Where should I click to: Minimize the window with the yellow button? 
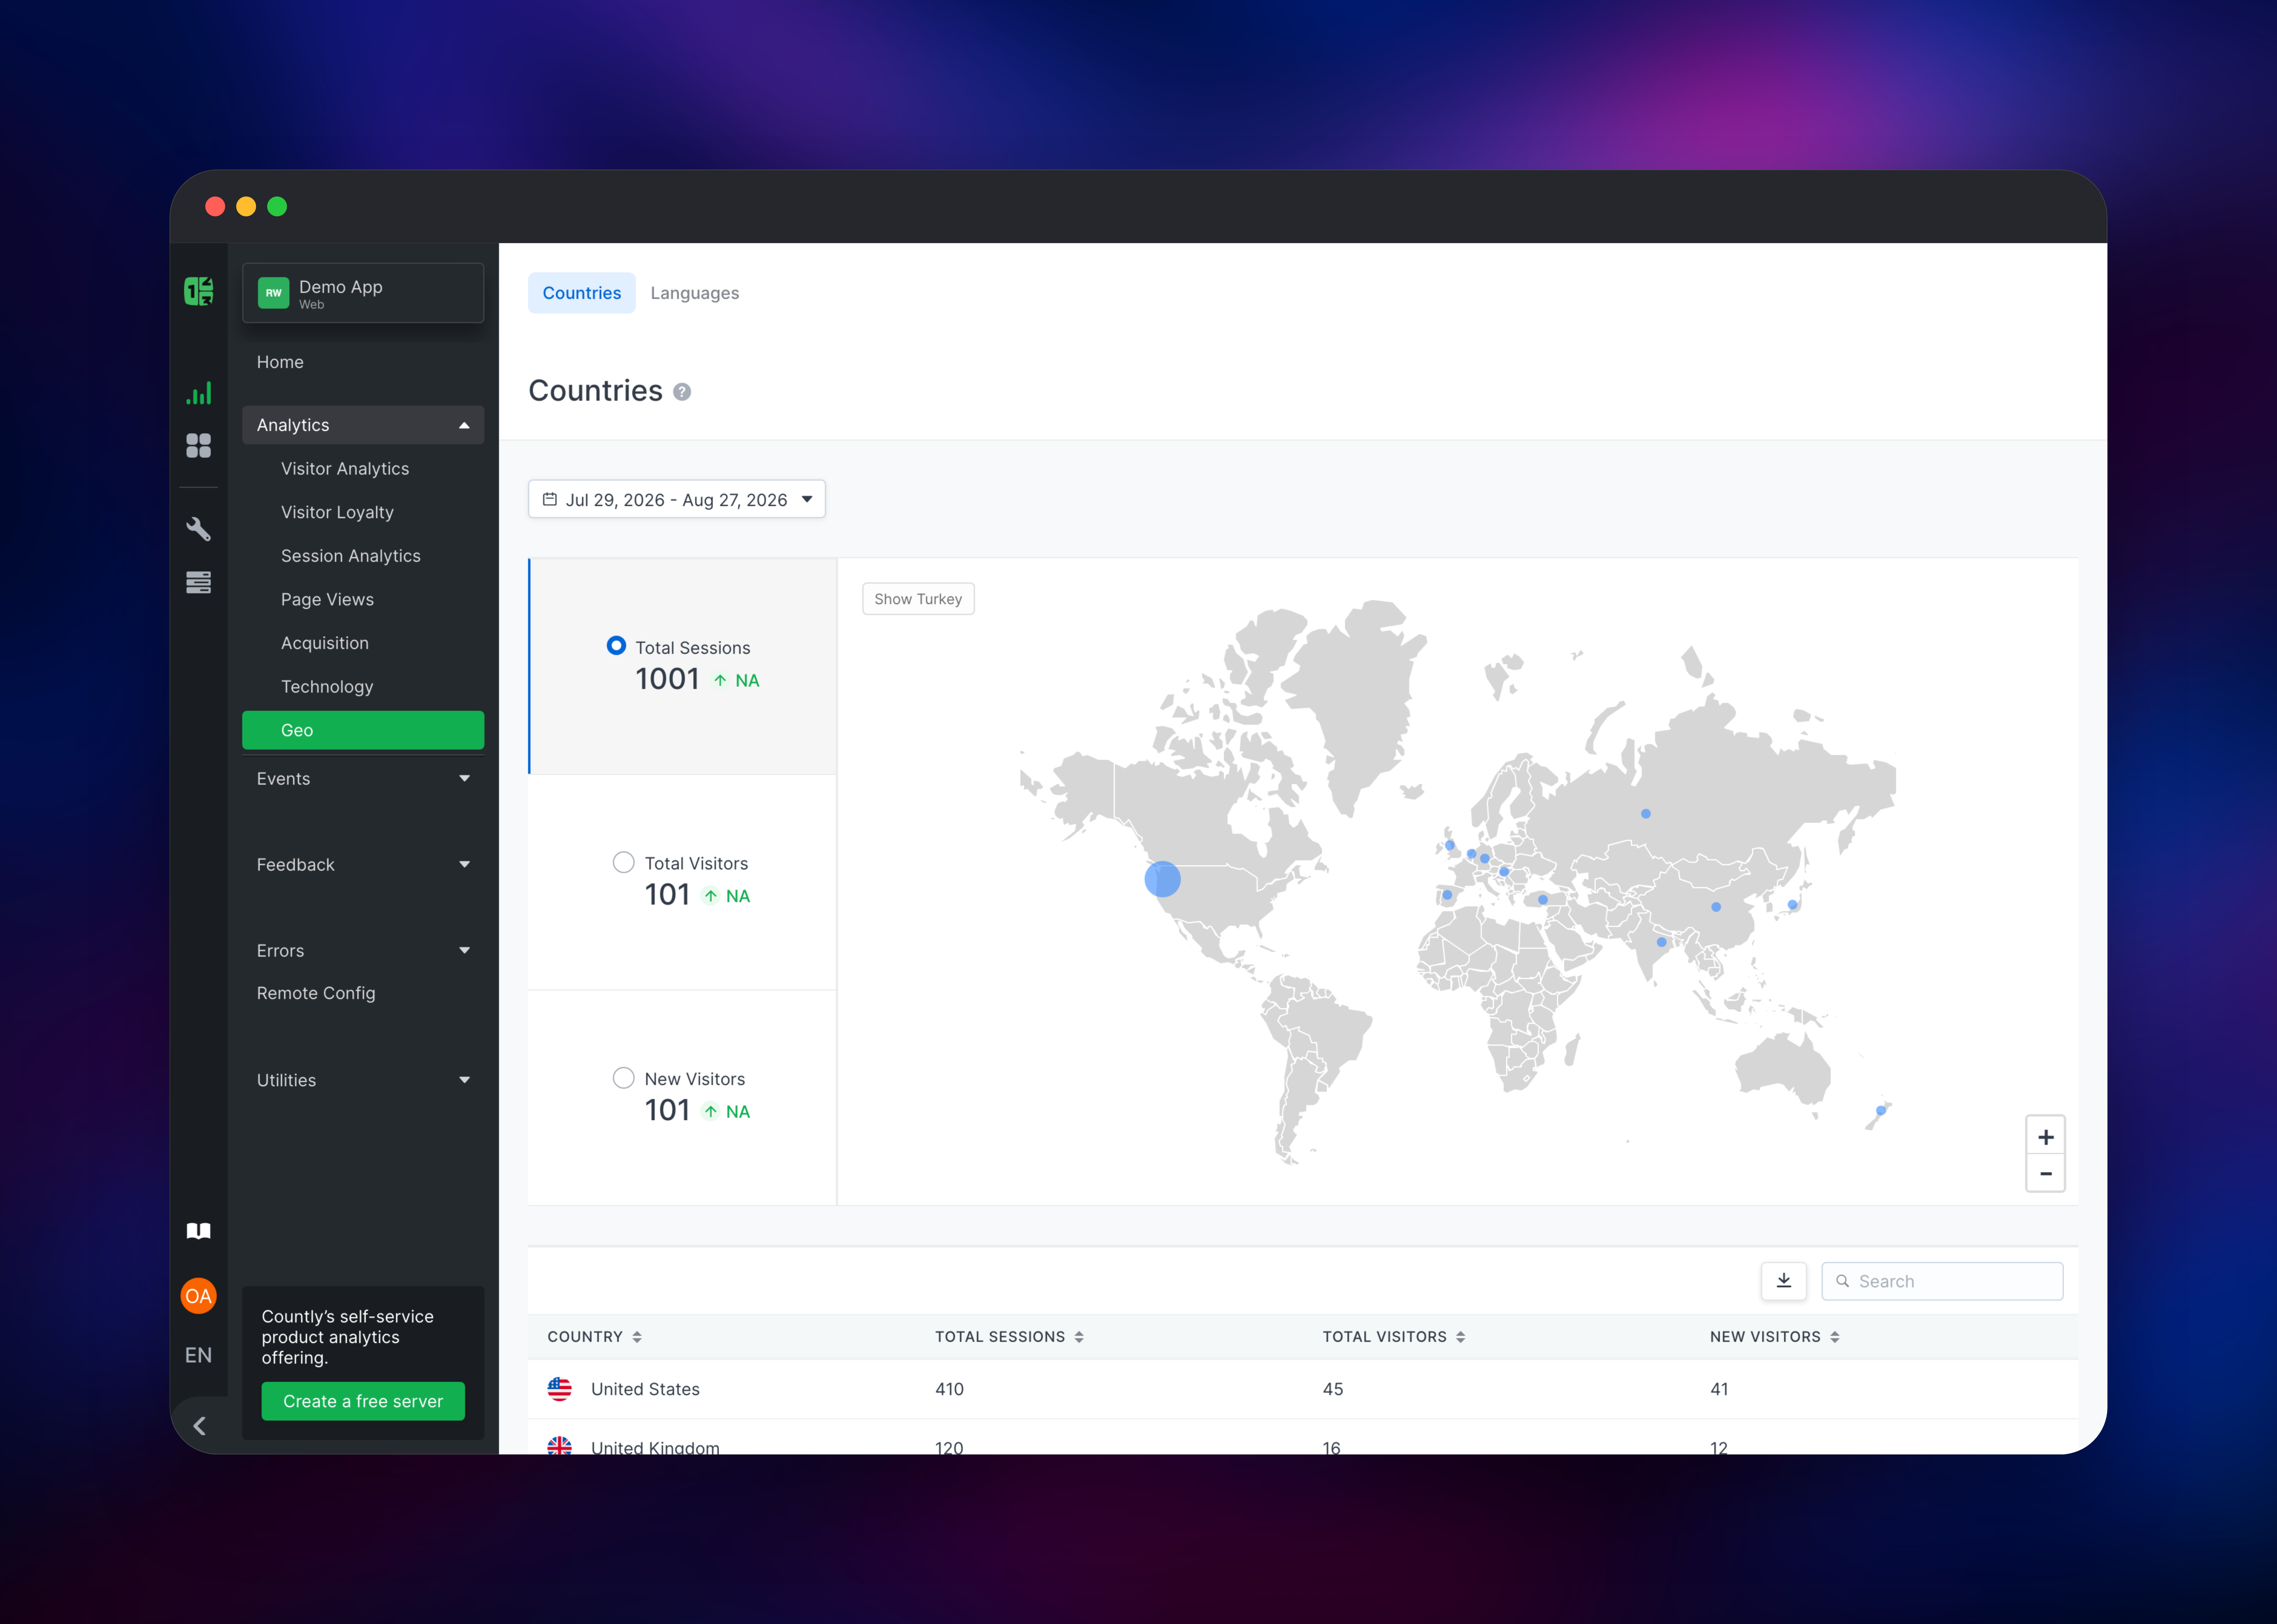[246, 207]
